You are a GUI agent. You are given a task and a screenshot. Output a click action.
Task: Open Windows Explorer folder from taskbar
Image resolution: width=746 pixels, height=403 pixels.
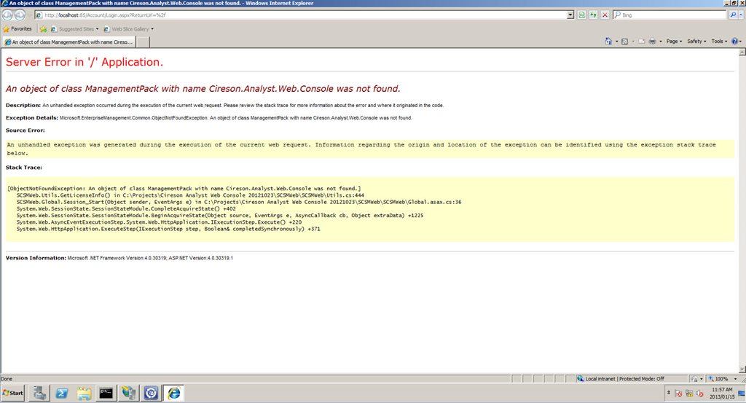pos(85,393)
